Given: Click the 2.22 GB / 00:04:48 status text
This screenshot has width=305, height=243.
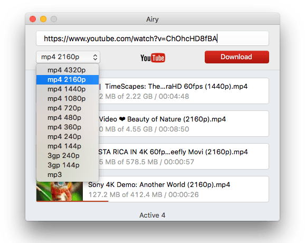Looking at the screenshot, I should pos(144,96).
